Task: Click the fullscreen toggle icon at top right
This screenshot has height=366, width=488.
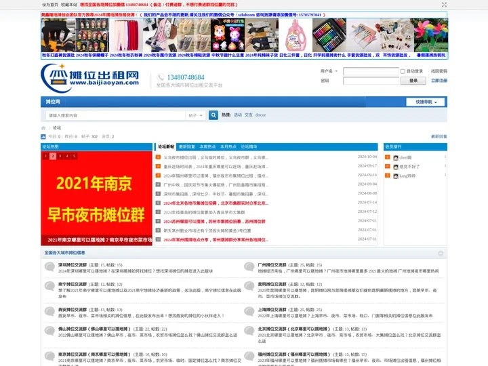Action: pos(444,5)
